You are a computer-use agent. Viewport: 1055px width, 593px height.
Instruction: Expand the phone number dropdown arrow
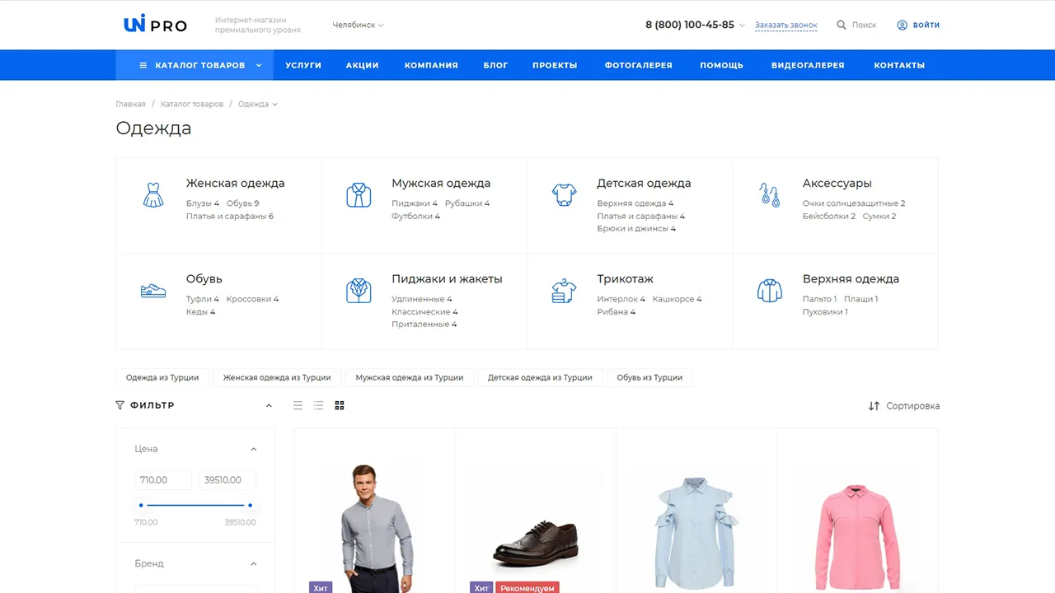742,26
